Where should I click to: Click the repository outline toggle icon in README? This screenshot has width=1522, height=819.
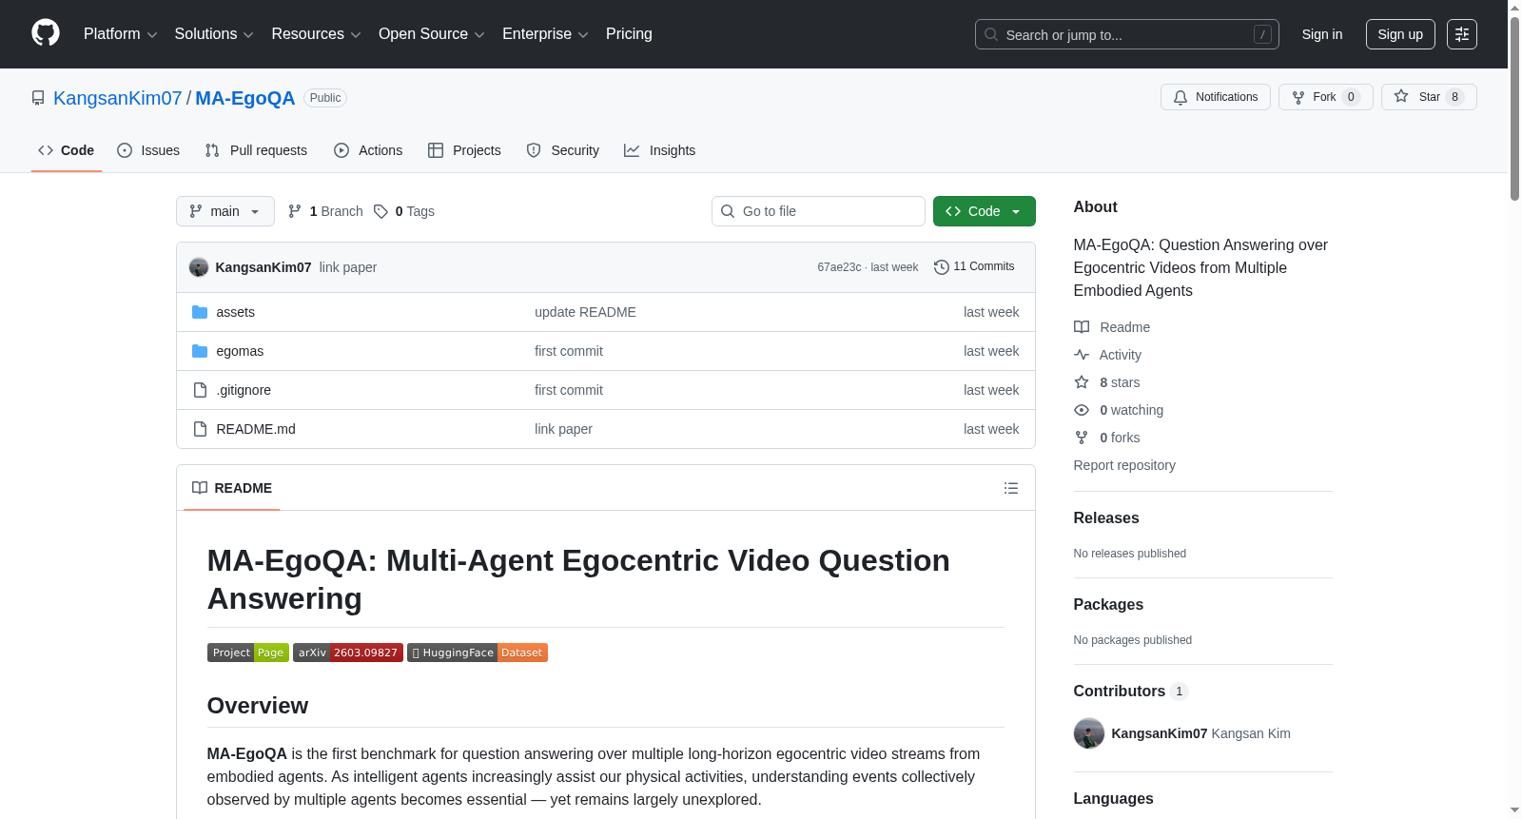coord(1011,488)
